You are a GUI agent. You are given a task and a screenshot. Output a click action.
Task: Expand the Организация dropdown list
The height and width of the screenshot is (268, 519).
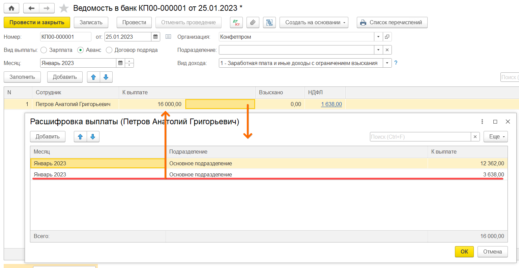point(378,37)
